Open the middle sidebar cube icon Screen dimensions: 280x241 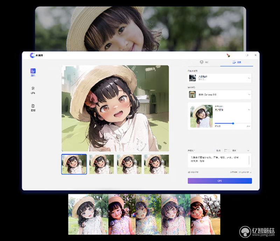(x=33, y=88)
